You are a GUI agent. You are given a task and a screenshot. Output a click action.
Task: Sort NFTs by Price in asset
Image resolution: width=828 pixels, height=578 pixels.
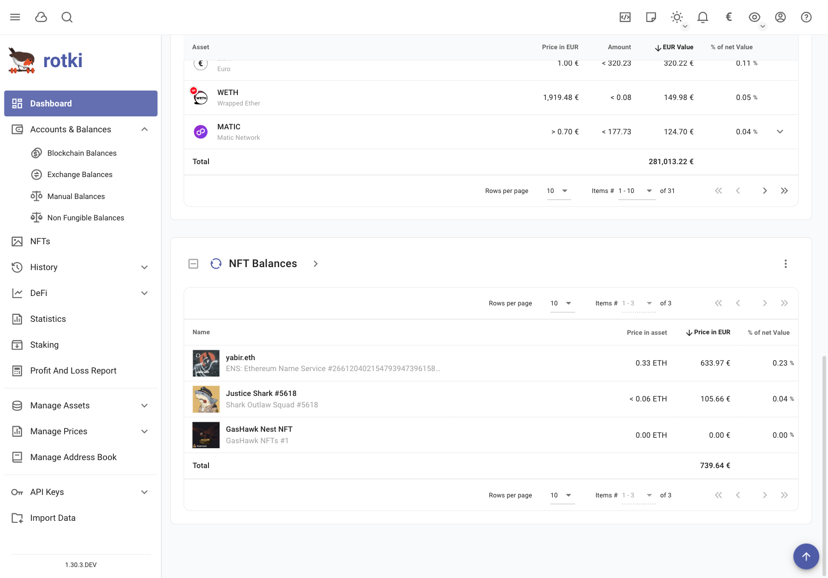point(646,332)
